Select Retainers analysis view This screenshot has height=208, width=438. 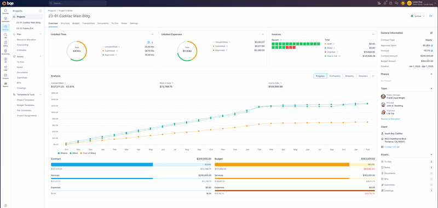pyautogui.click(x=363, y=76)
